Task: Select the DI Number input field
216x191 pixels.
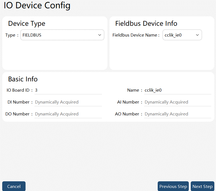Action: [x=68, y=102]
